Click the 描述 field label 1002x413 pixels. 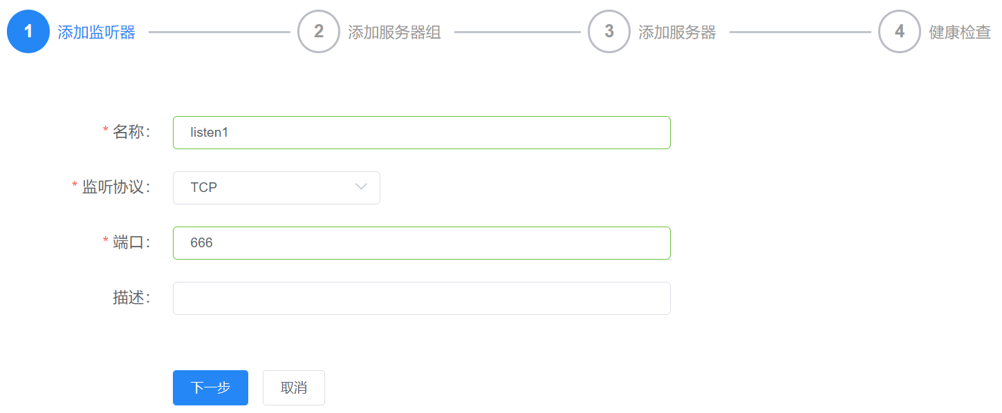point(131,298)
